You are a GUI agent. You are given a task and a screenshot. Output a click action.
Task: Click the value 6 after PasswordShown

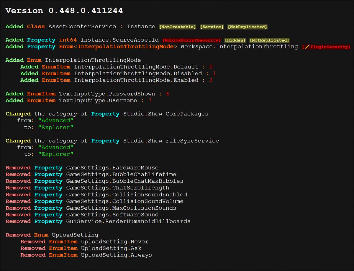point(168,94)
